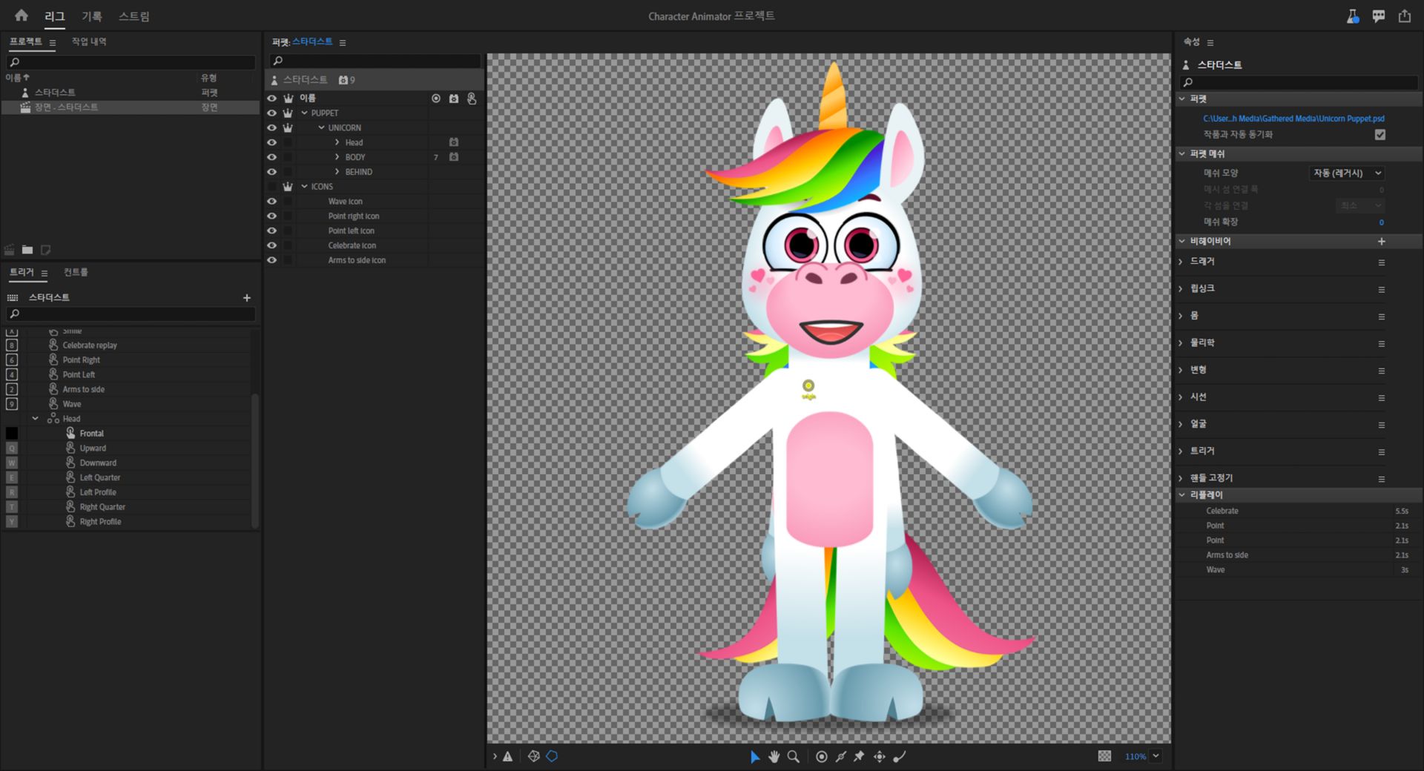Image resolution: width=1424 pixels, height=771 pixels.
Task: Choose the Pin tool in bottom toolbar
Action: [859, 757]
